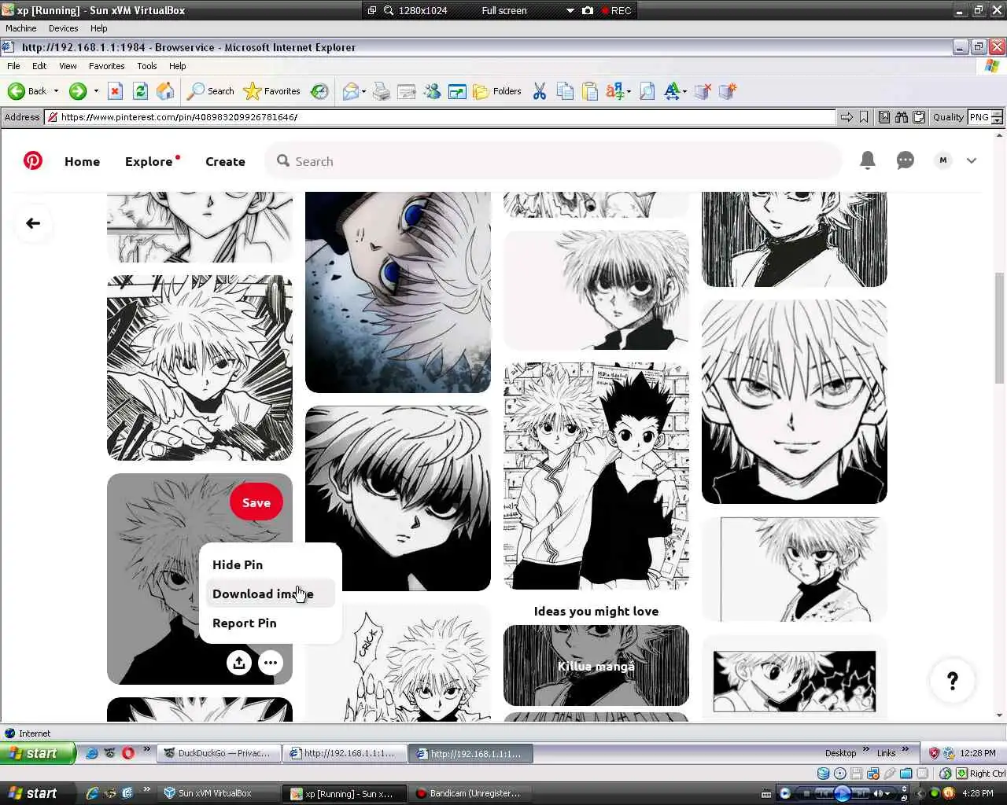This screenshot has width=1007, height=805.
Task: Click the guest XP start button
Action: (38, 753)
